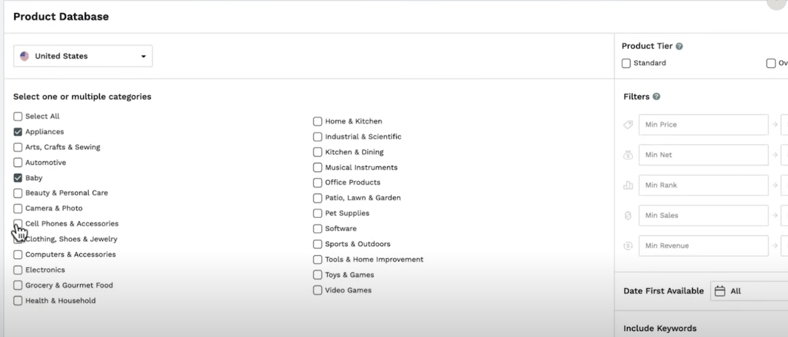Click the dropdown arrow beside United States
Screen dimensions: 788x337
143,56
